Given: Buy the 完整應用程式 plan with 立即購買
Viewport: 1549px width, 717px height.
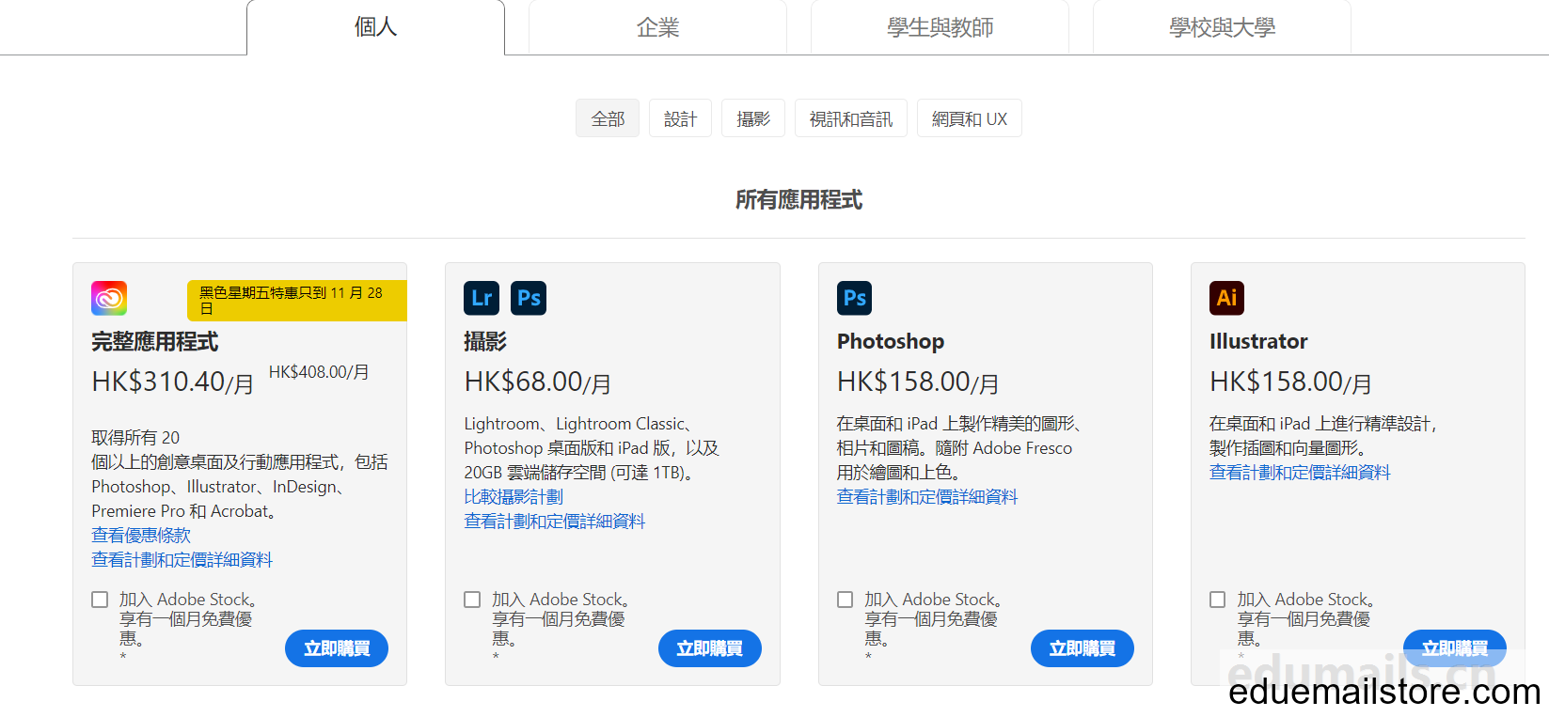Looking at the screenshot, I should tap(337, 648).
